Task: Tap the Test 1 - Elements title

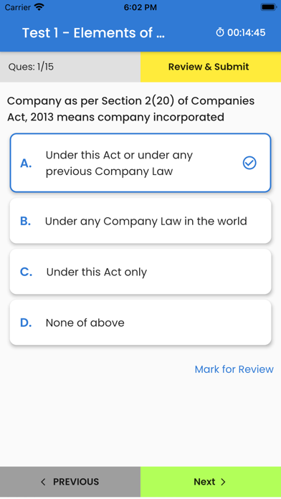Action: [94, 33]
